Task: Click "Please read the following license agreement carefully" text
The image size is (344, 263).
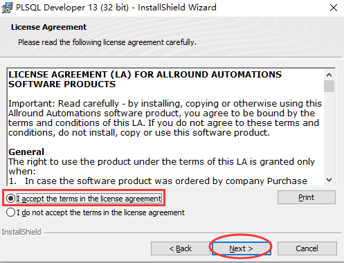Action: 107,42
